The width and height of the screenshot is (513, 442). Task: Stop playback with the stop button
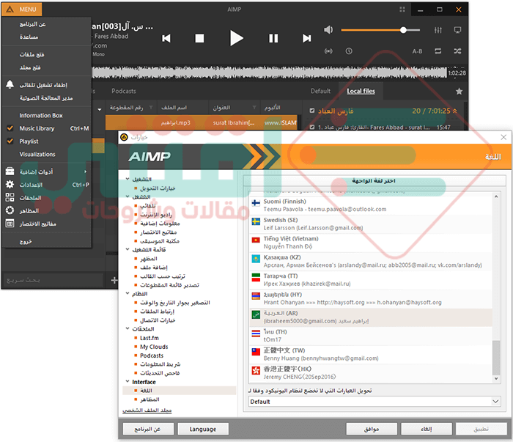199,39
